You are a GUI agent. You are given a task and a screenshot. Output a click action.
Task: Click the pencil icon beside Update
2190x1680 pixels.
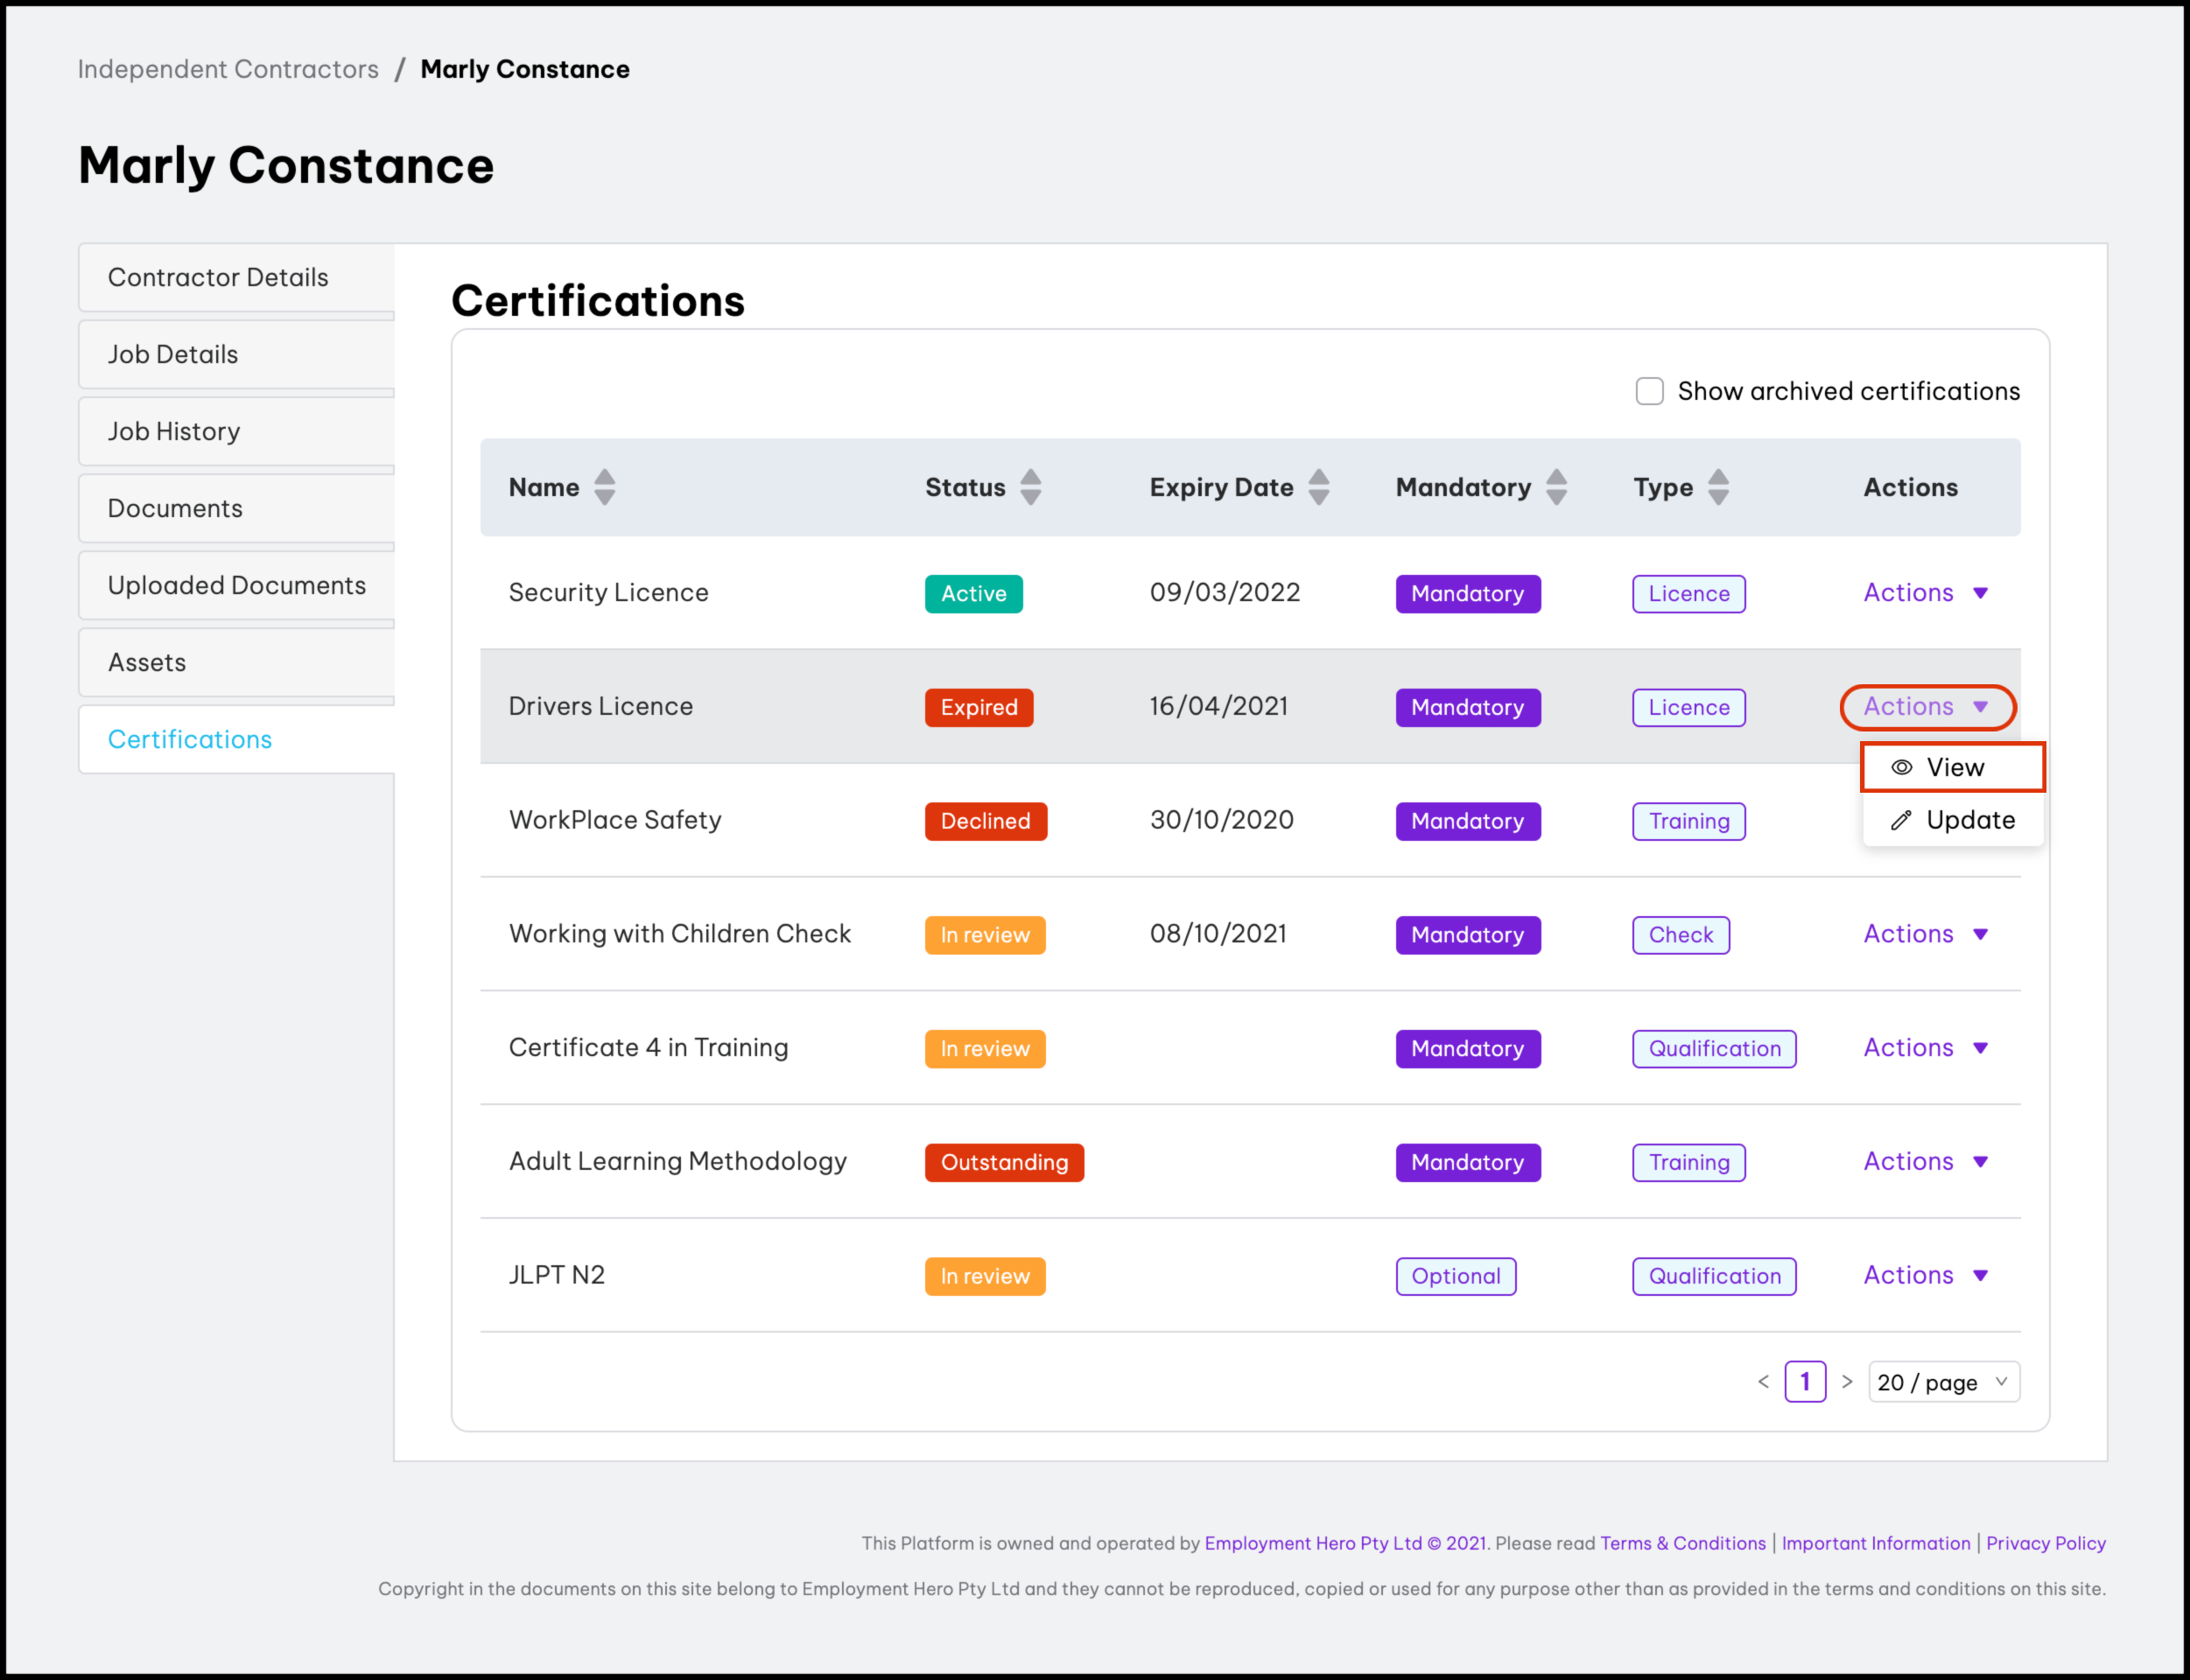1901,820
